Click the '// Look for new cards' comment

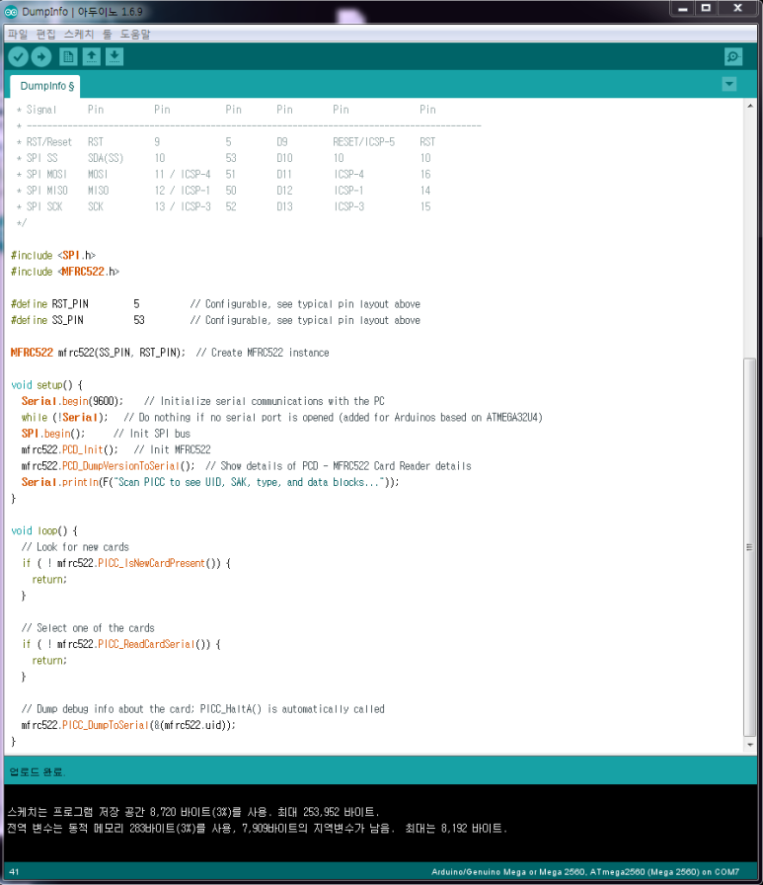(x=75, y=547)
